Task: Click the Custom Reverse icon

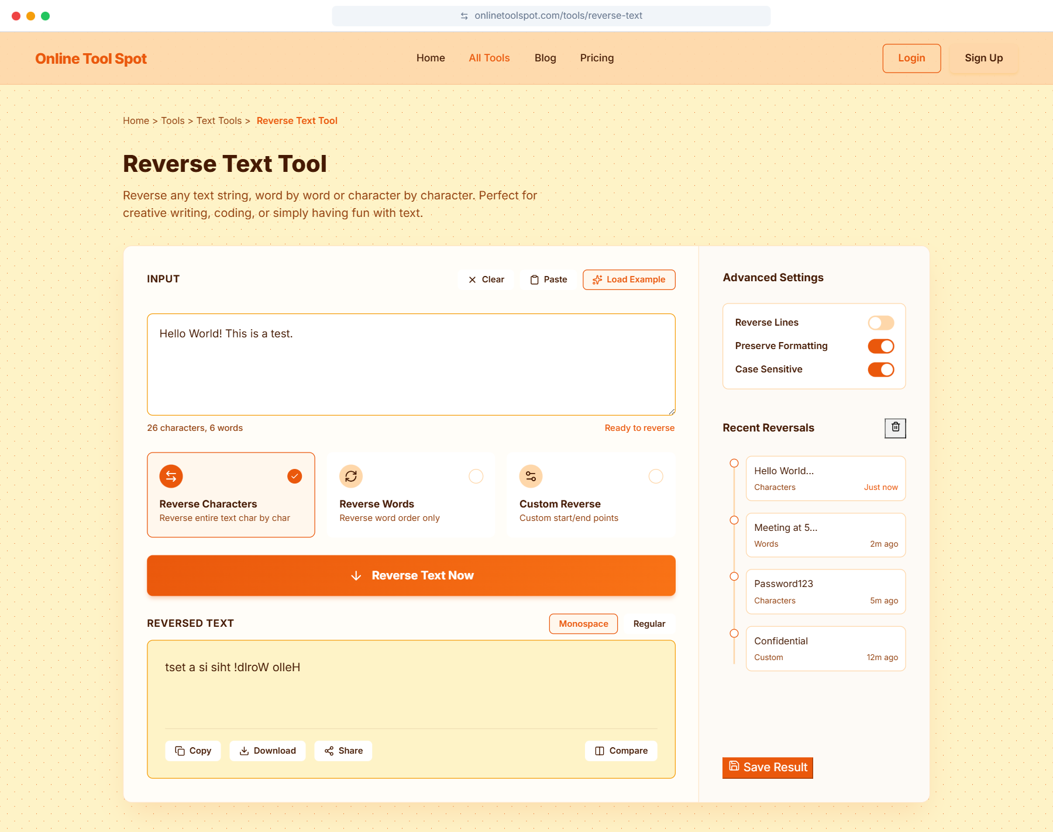Action: (530, 476)
